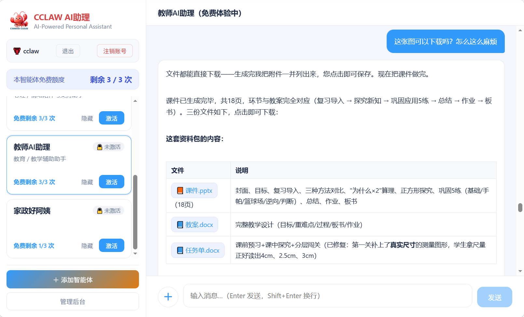Click the 未激活 badge on 家政好阿姨
524x317 pixels.
[x=109, y=211]
